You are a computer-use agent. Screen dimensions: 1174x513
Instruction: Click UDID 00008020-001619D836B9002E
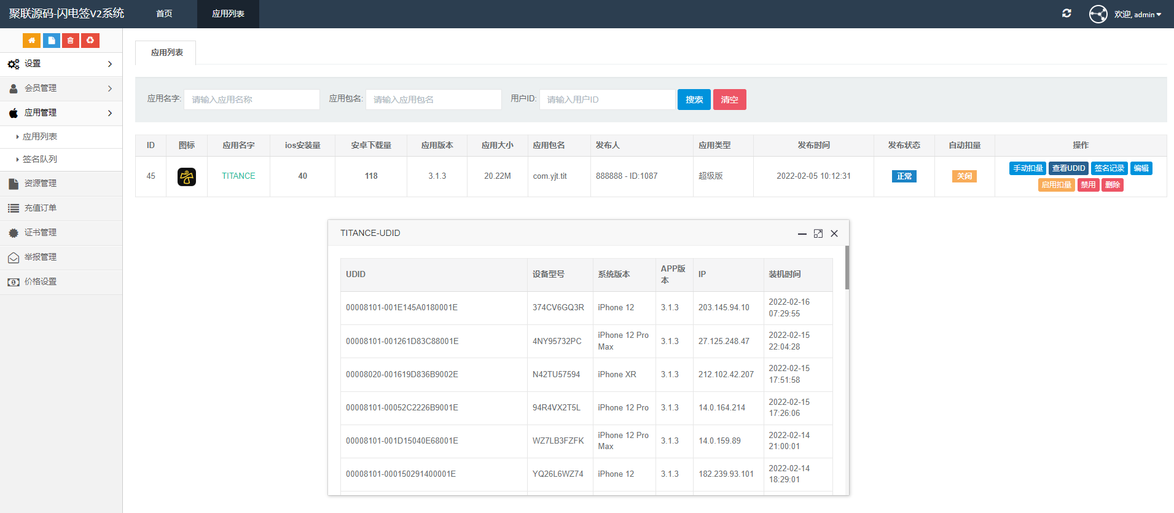tap(402, 375)
